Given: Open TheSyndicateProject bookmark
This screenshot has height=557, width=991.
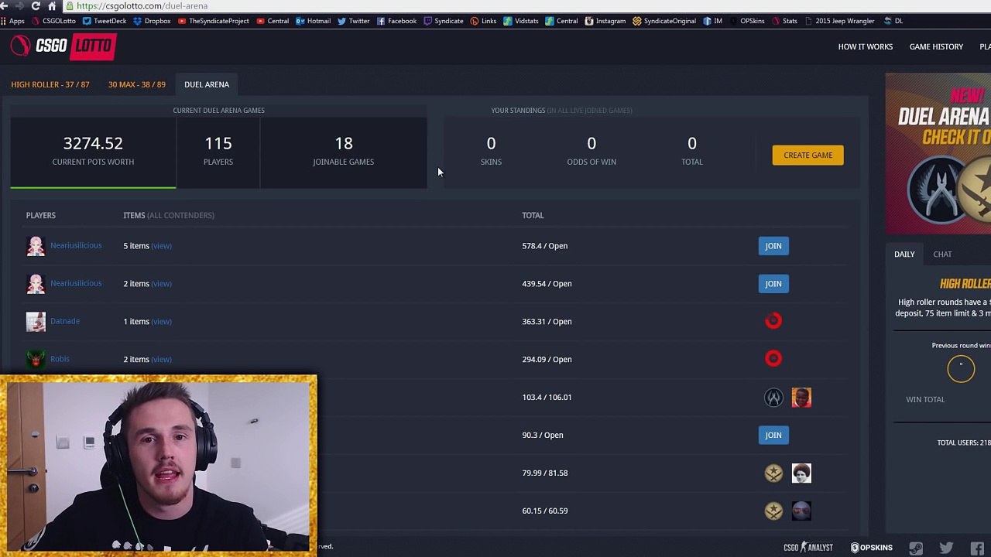Looking at the screenshot, I should tap(214, 21).
